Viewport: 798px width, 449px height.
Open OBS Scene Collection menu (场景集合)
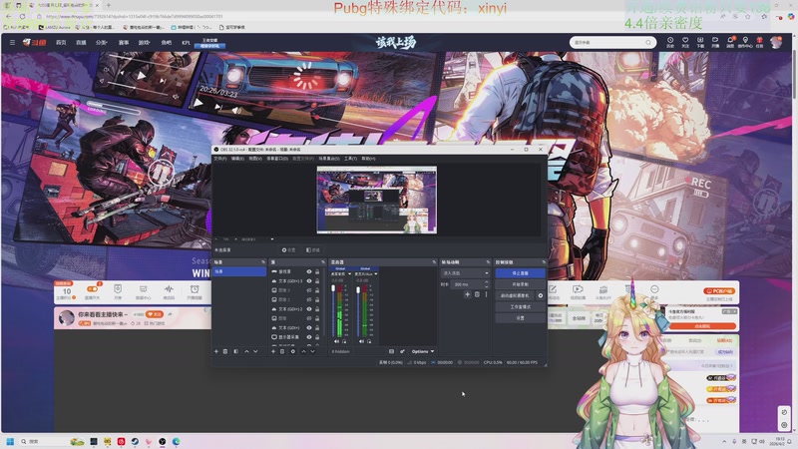click(x=329, y=159)
